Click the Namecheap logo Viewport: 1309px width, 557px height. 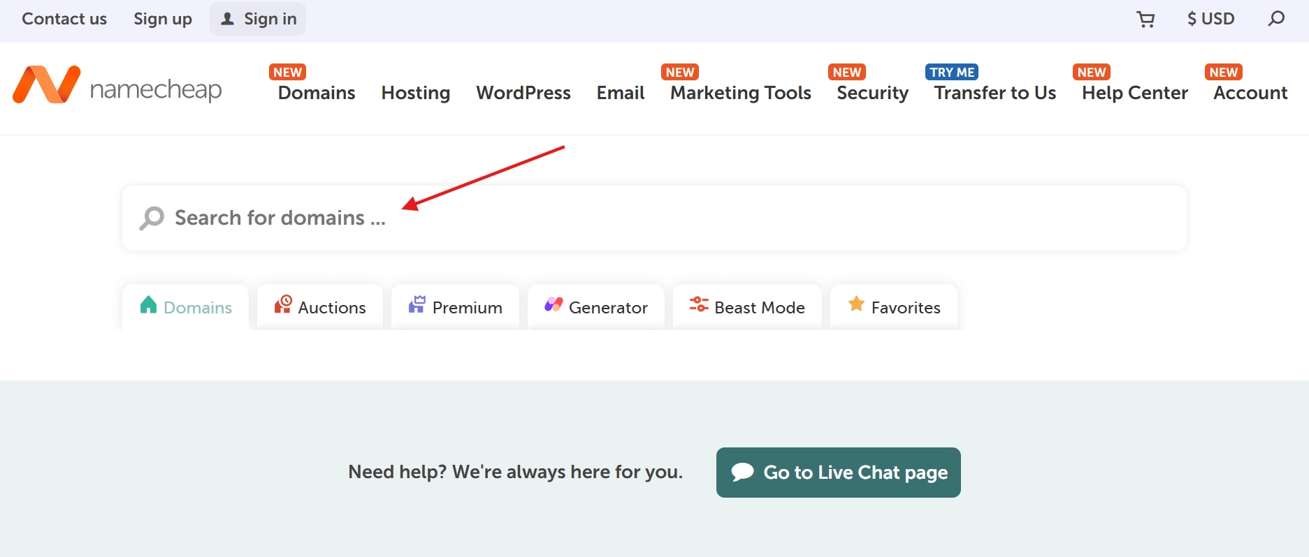click(117, 85)
